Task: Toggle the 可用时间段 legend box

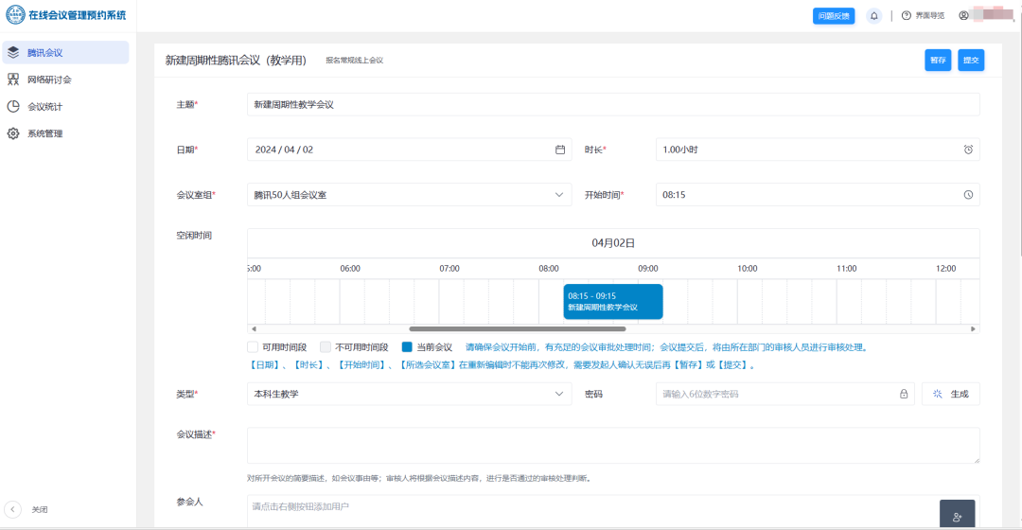Action: 253,346
